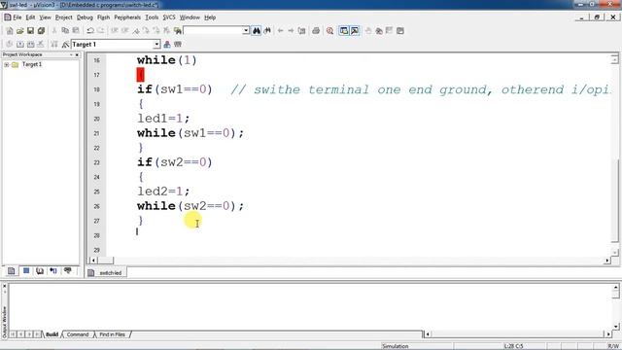Click the editor horizontal scroll left arrow
The height and width of the screenshot is (350, 622).
coord(93,261)
